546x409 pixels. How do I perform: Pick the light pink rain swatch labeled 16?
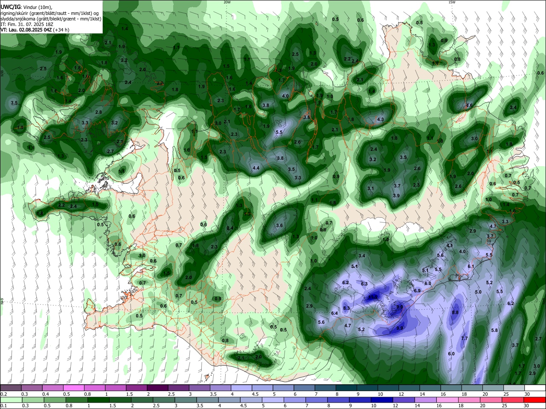click(447, 400)
